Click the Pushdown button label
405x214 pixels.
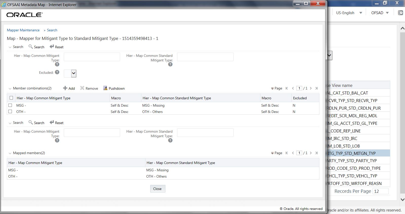coord(117,88)
